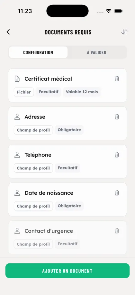The height and width of the screenshot is (295, 135).
Task: Select the Configuration tab
Action: pos(38,52)
